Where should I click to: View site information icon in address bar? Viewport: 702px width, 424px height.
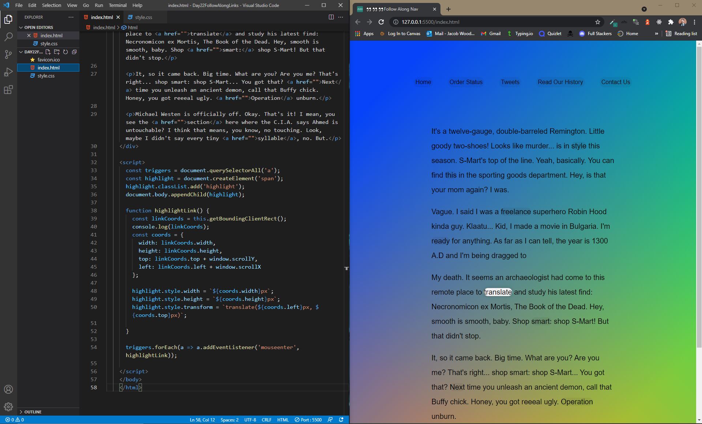[x=395, y=22]
